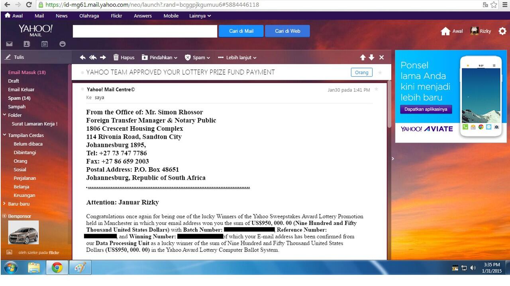Reload the page with refresh icon
The height and width of the screenshot is (286, 510).
click(29, 5)
